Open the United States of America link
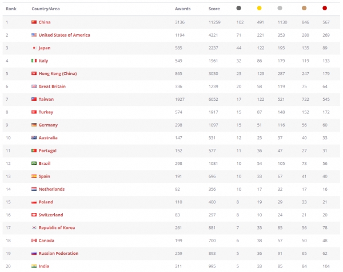Viewport: 343px width, 272px height. coord(64,35)
